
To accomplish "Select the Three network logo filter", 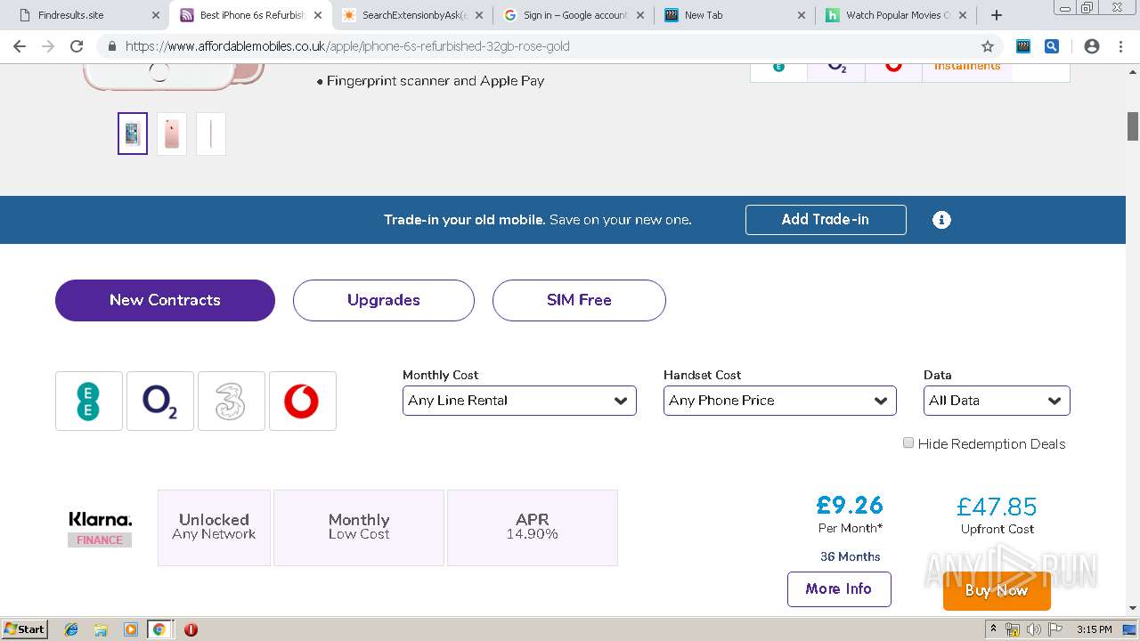I will [x=232, y=402].
